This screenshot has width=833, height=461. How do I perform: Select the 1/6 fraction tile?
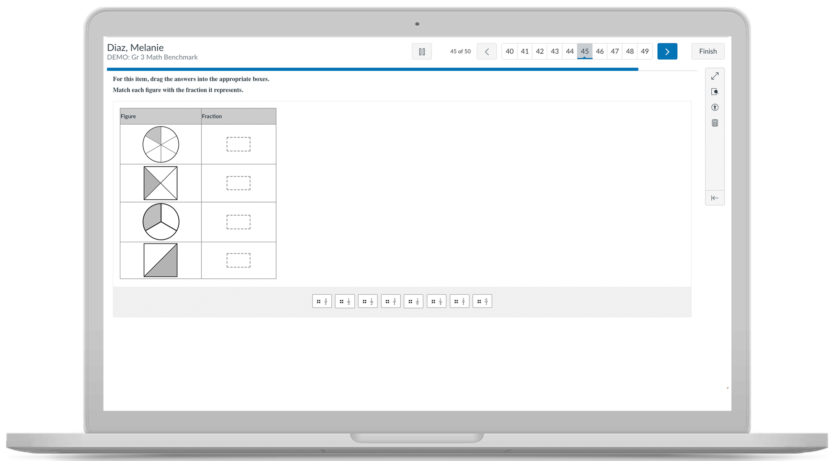pyautogui.click(x=413, y=301)
